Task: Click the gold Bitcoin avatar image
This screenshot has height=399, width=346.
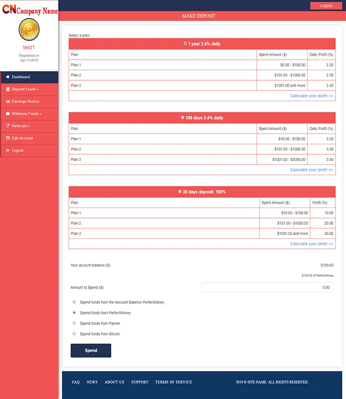Action: (29, 29)
